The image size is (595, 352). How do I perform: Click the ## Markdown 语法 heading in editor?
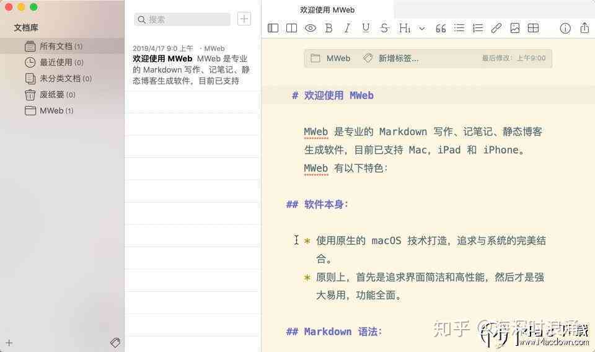coord(334,332)
